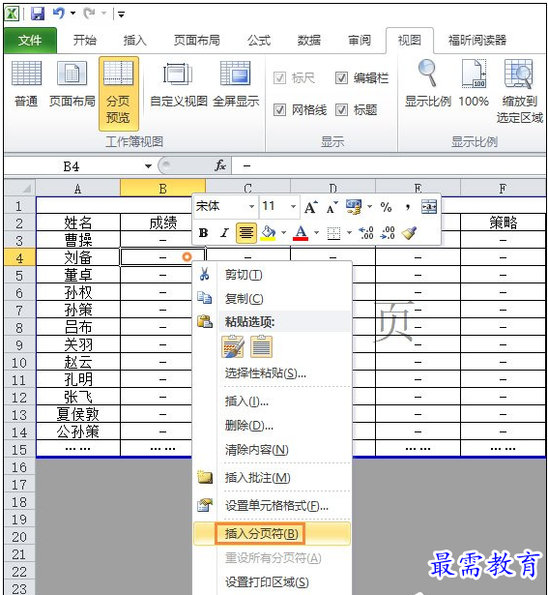Image resolution: width=548 pixels, height=595 pixels.
Task: Toggle the Headings (标题) checkbox
Action: [341, 110]
